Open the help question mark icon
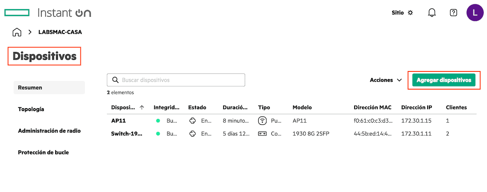 click(x=453, y=13)
